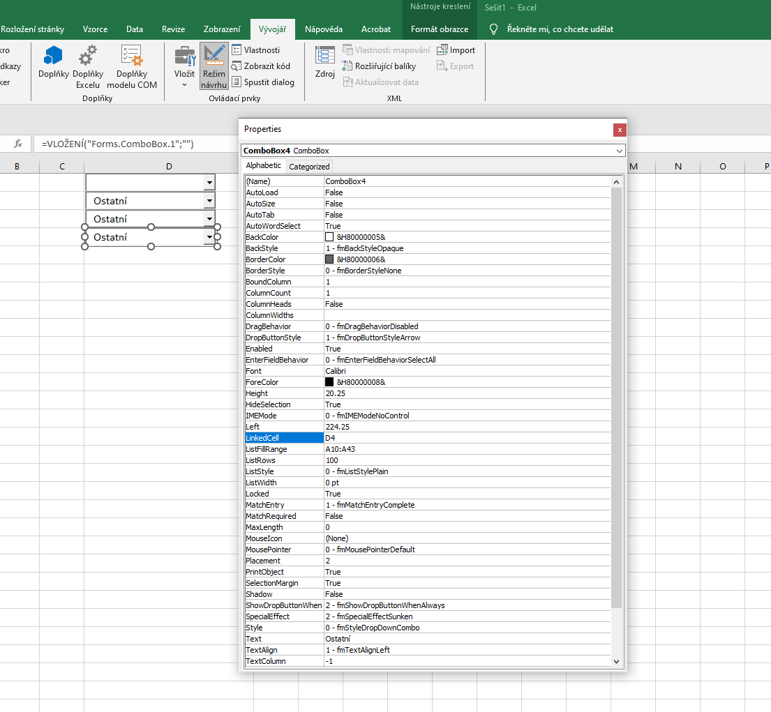The image size is (771, 712).
Task: Open dropdown arrow of the selected Ostatní combo box
Action: click(209, 237)
